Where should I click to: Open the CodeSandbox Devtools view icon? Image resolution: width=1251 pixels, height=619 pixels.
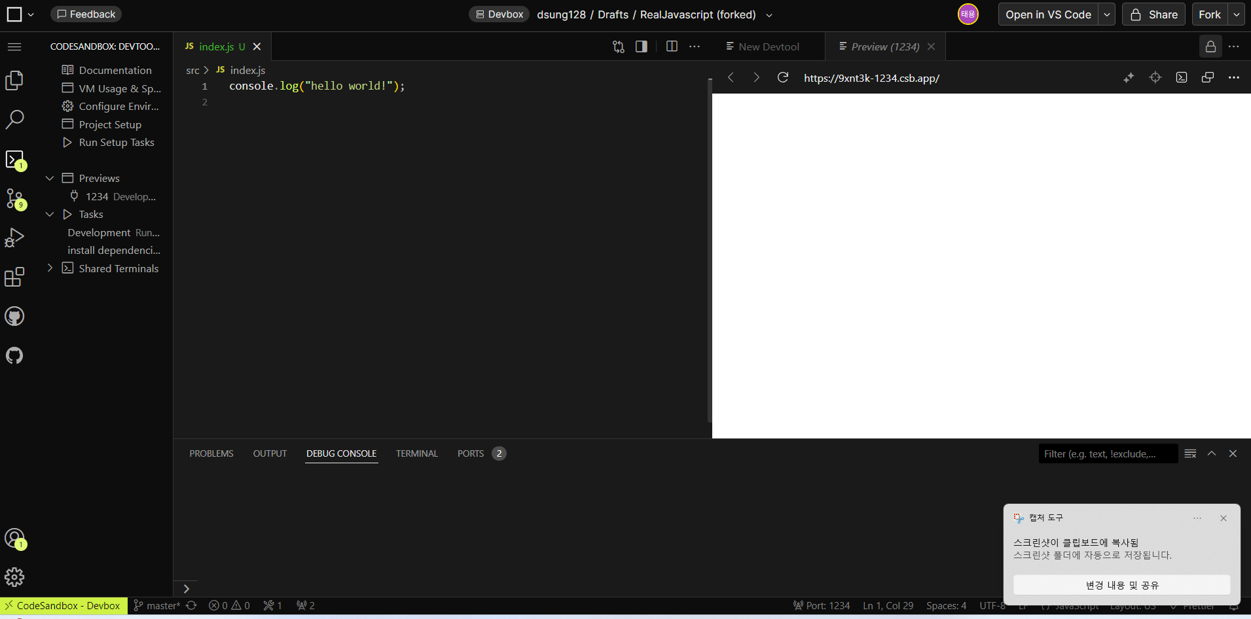pos(14,159)
